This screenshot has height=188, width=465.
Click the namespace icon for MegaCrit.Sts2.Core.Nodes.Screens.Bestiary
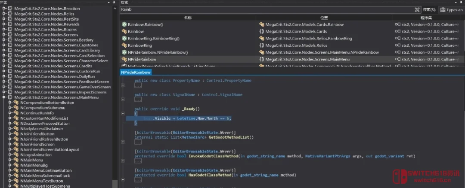(x=10, y=40)
